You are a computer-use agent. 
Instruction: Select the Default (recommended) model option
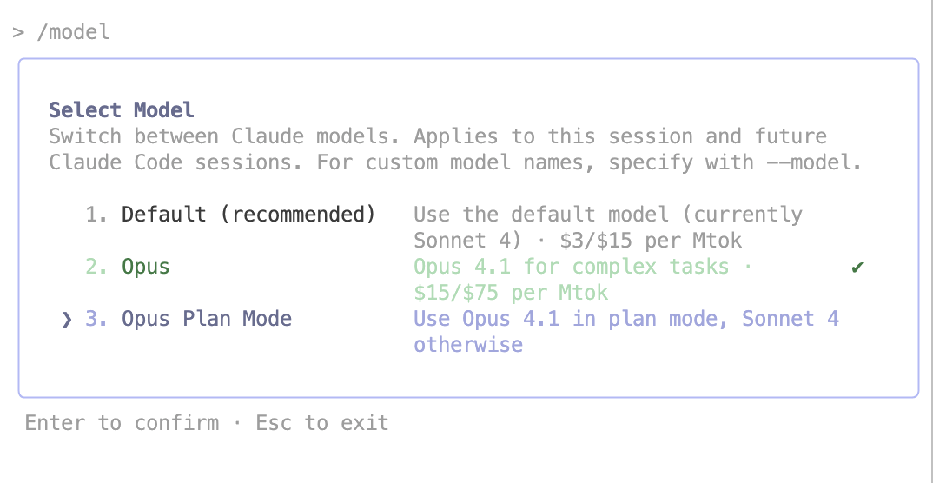tap(248, 215)
